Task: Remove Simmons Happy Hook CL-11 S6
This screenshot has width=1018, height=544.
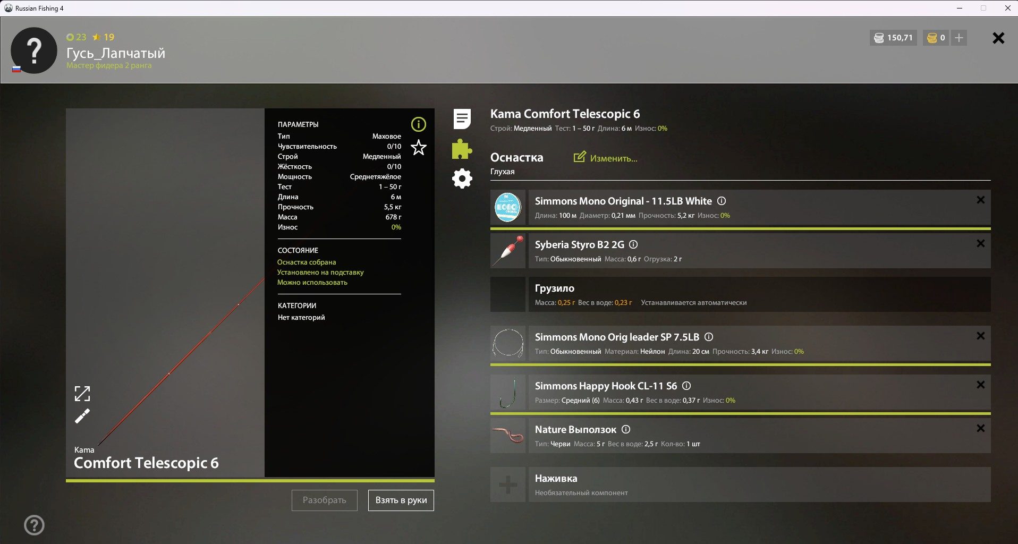Action: 981,385
